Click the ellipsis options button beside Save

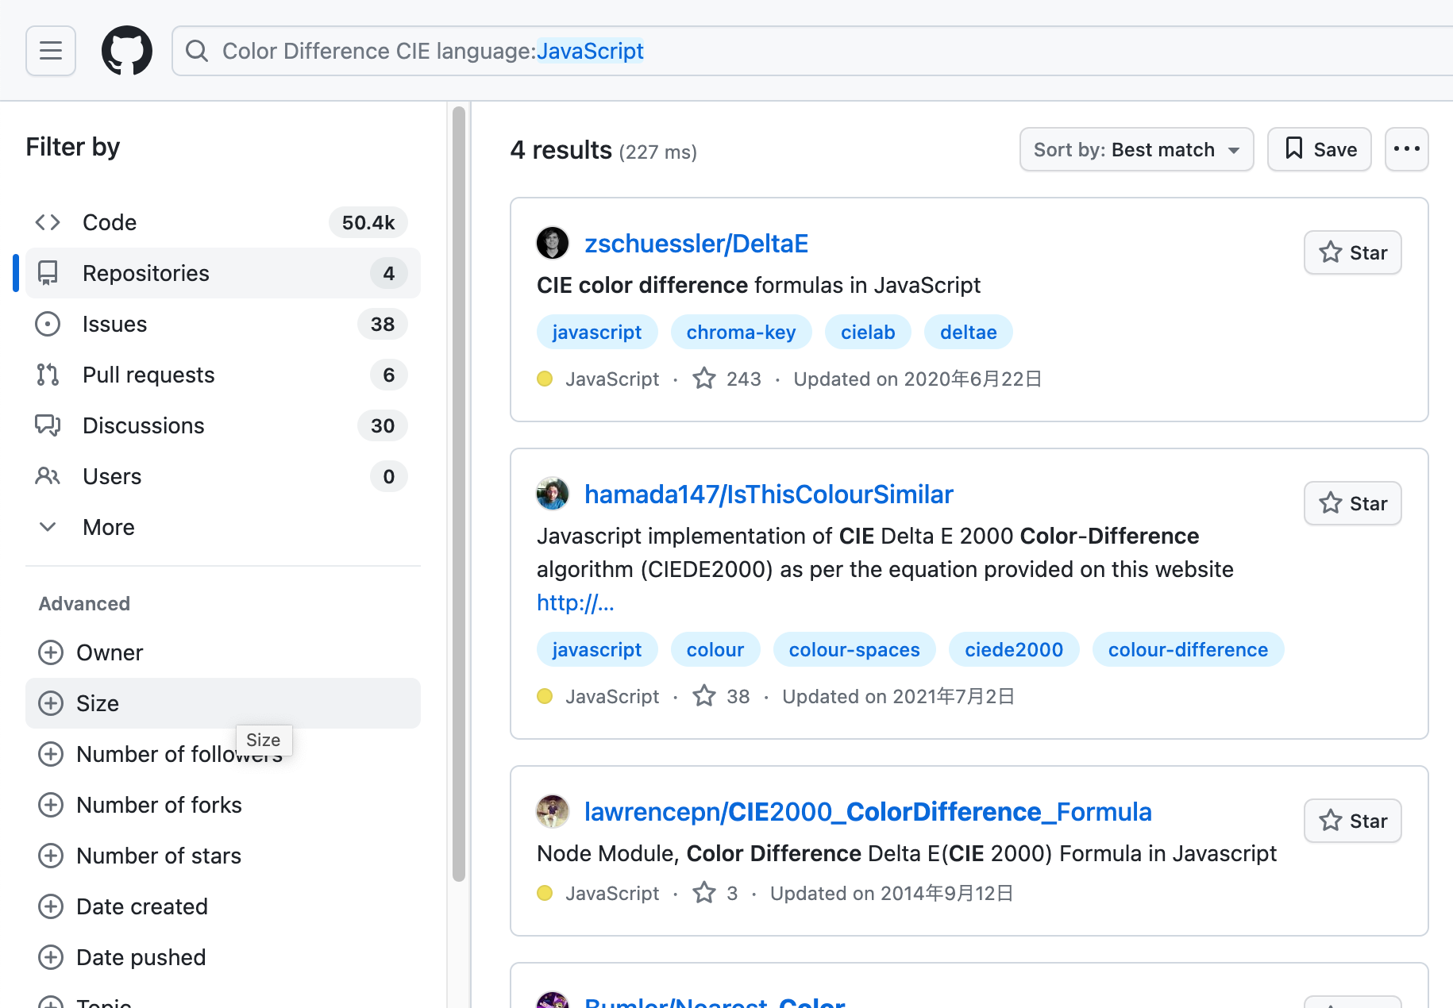[x=1406, y=148]
